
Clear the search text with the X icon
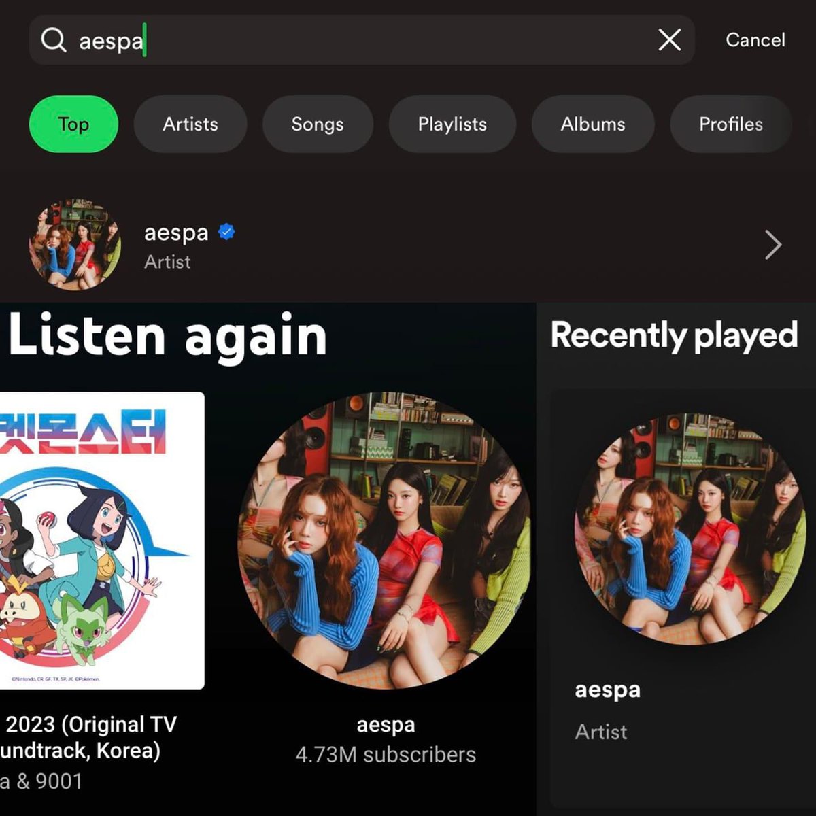click(670, 40)
